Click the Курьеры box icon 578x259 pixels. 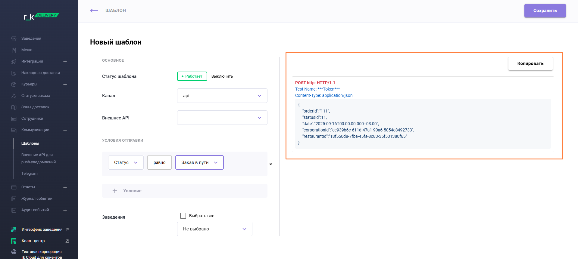pyautogui.click(x=14, y=84)
